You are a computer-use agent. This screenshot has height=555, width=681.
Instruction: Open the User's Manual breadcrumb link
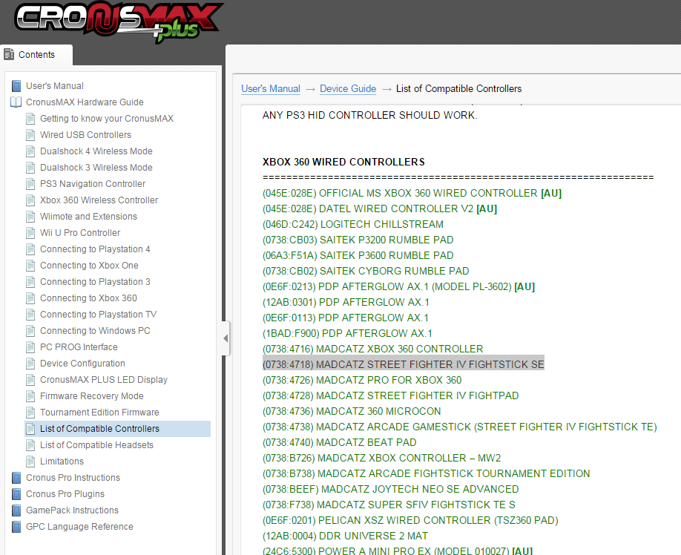pos(271,88)
